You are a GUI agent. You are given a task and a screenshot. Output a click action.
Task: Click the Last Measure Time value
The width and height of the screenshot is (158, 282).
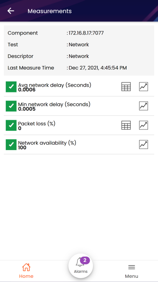click(x=98, y=68)
